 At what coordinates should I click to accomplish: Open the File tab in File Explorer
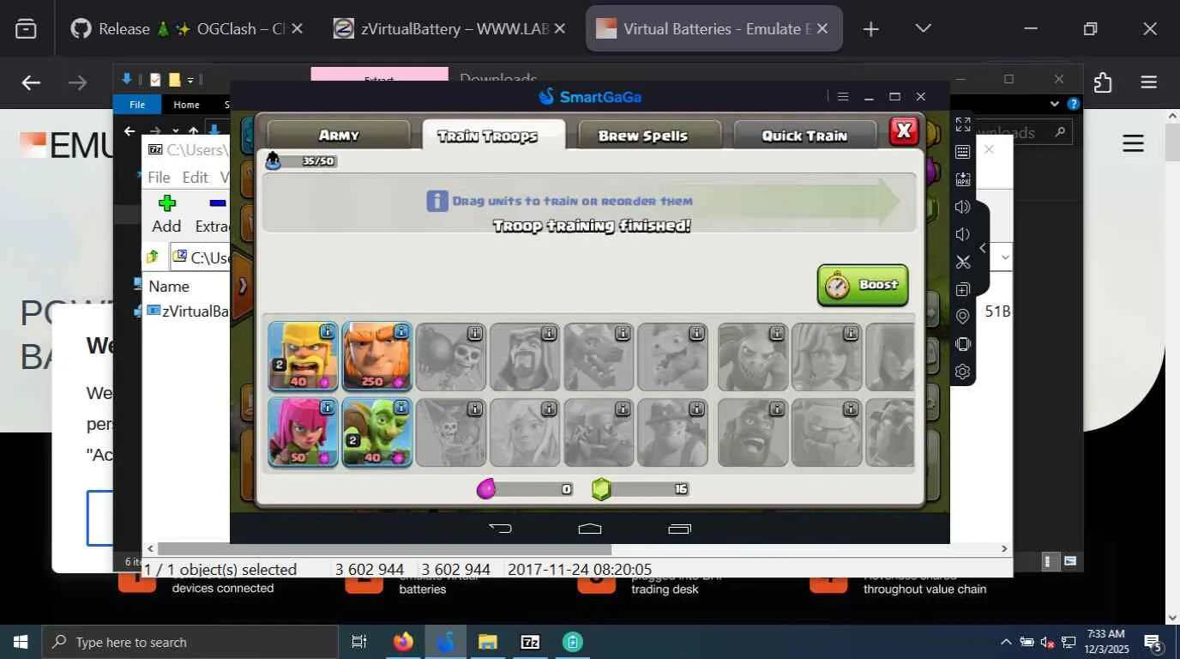137,105
